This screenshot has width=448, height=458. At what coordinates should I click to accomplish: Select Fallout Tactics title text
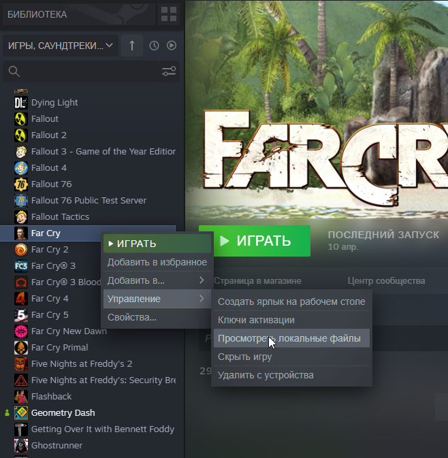click(60, 217)
